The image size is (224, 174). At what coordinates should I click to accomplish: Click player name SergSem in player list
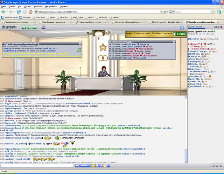point(195,76)
